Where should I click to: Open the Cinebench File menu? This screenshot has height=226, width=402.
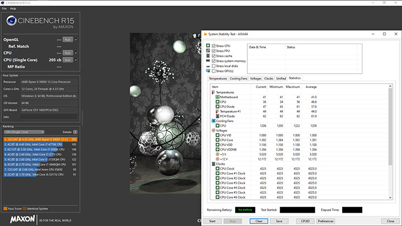[x=5, y=9]
